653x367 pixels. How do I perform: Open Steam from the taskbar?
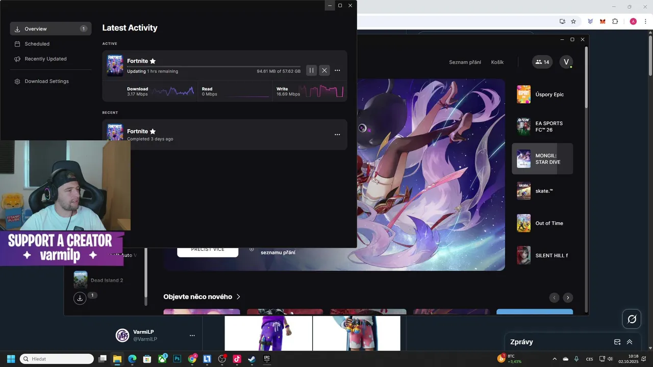coord(252,359)
